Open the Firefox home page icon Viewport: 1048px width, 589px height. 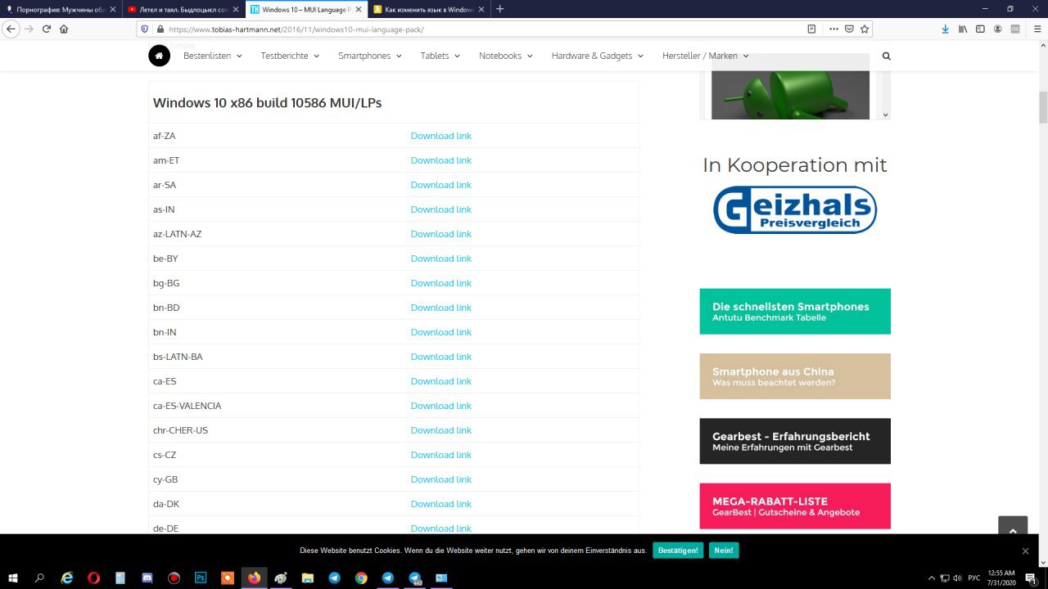point(64,29)
